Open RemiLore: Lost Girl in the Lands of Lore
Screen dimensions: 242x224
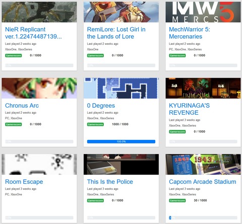(x=116, y=33)
